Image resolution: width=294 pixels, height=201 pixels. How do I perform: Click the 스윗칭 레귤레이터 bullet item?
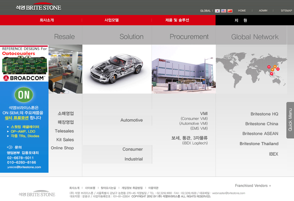coord(25,127)
